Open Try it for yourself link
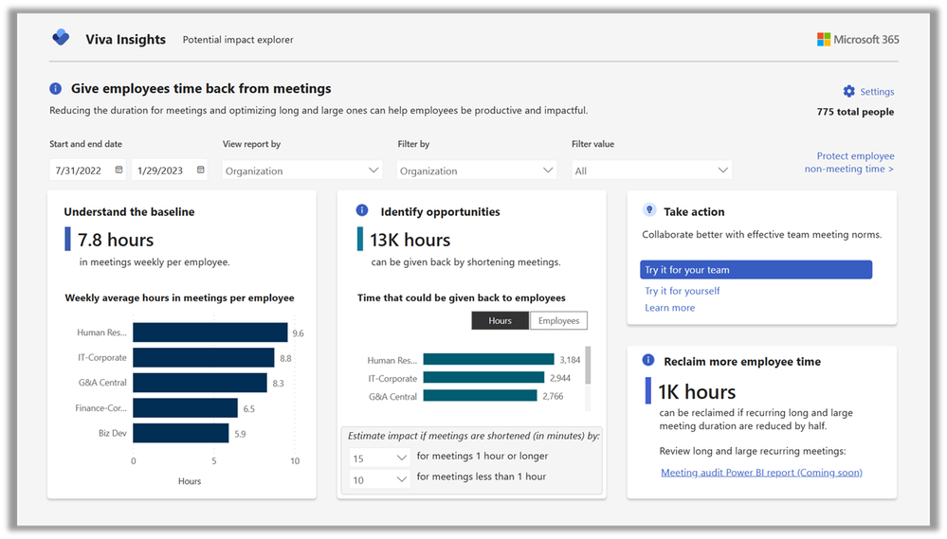The width and height of the screenshot is (947, 539). pos(682,291)
